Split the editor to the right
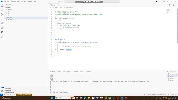 coord(174,5)
